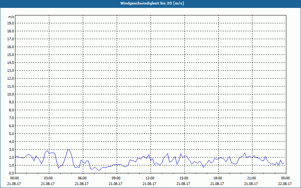Select the '21.08.17' date under 18:00
Screen dimensions: 301x188
217,184
